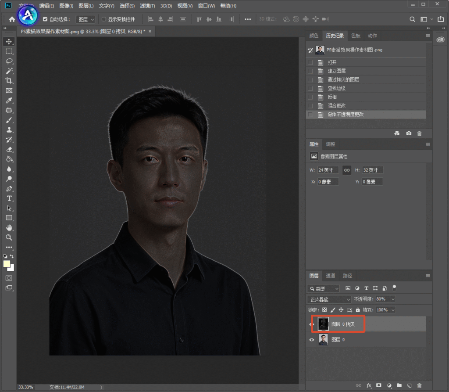Enable the 显示变换控件 checkbox

pyautogui.click(x=104, y=19)
